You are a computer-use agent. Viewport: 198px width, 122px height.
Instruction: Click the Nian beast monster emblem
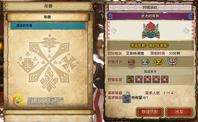pos(151,30)
